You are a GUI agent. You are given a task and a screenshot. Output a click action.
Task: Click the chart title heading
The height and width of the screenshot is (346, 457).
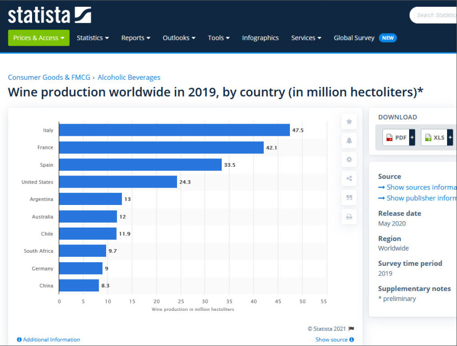pyautogui.click(x=215, y=92)
